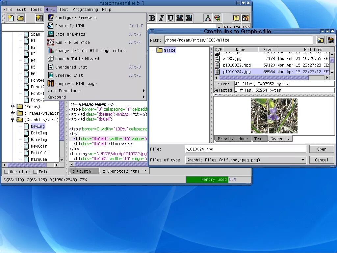Viewport: 337px width, 253px height.
Task: Select file p1010024.jpg in list
Action: tap(272, 71)
